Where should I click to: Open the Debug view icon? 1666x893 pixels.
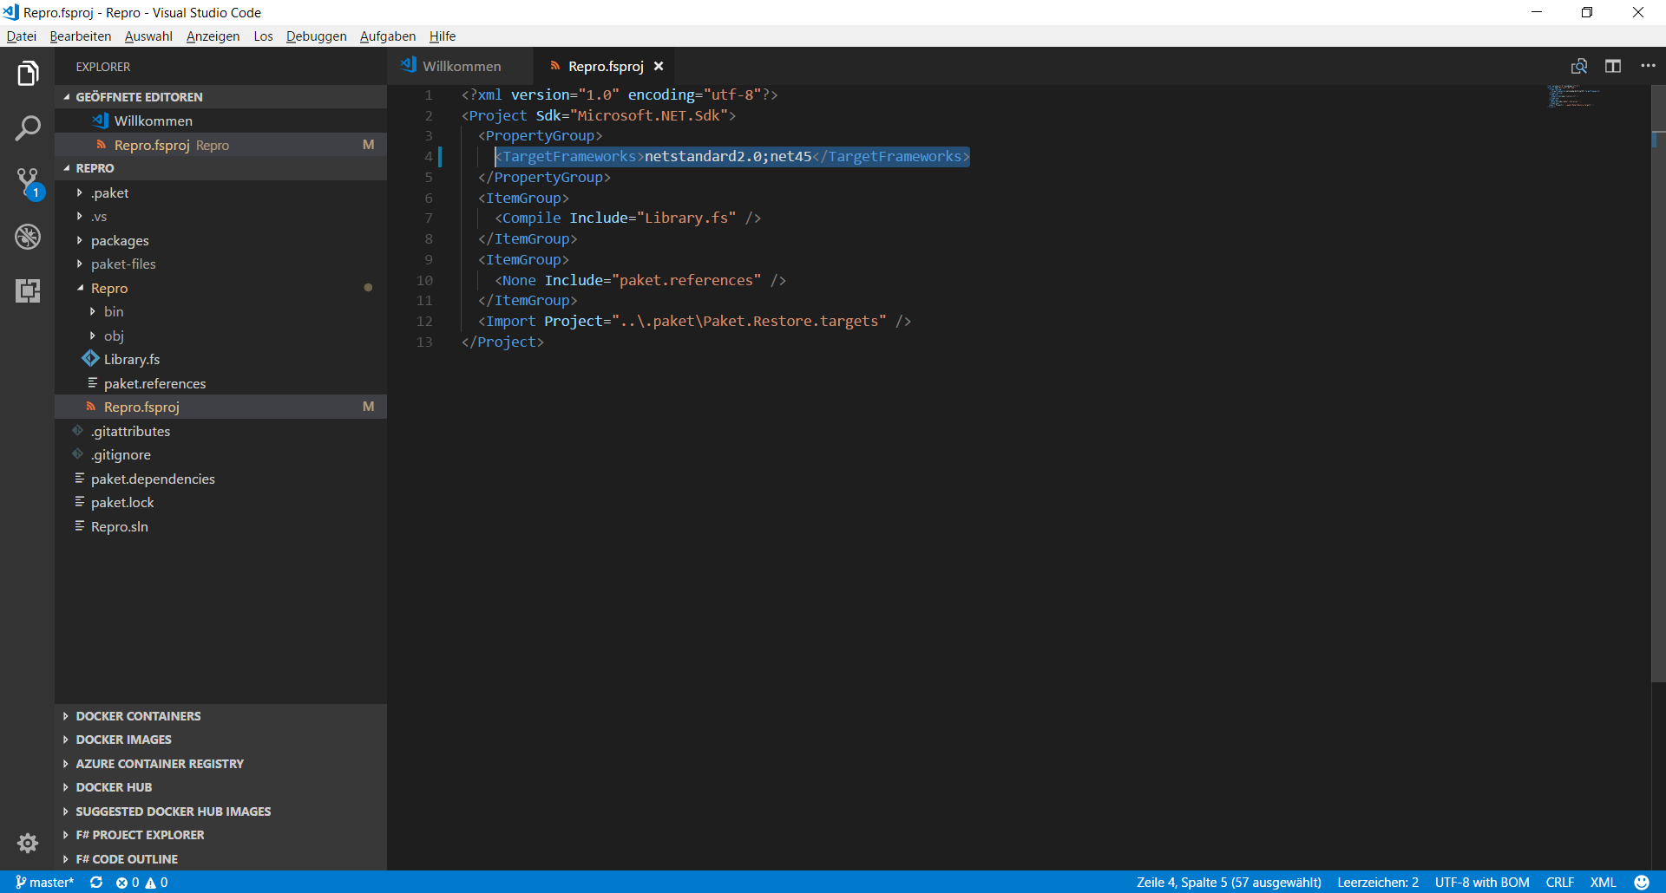click(x=28, y=236)
